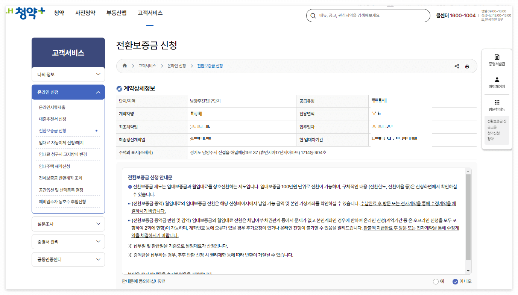
Task: Click the notice scrollbar down arrow
Action: 468,271
